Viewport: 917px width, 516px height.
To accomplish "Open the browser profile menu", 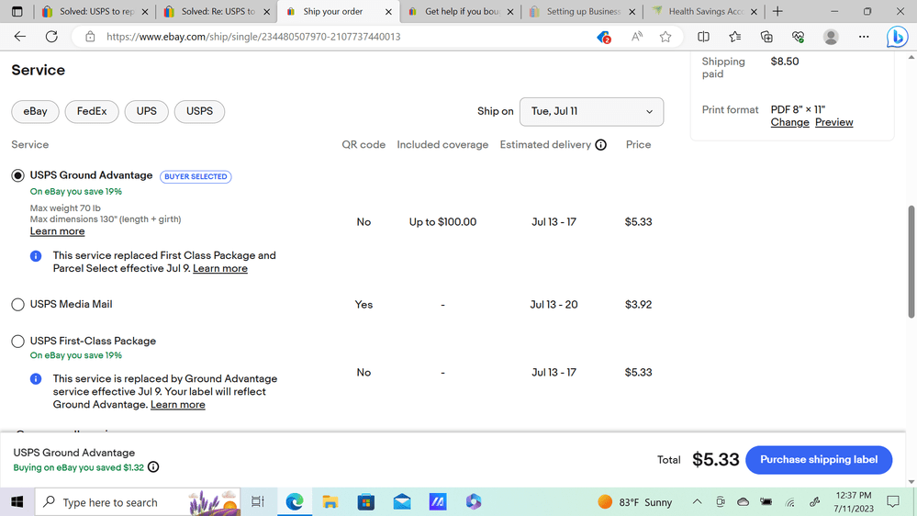I will pyautogui.click(x=831, y=37).
